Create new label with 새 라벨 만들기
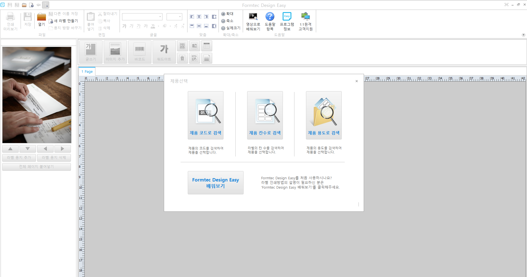 (x=64, y=21)
